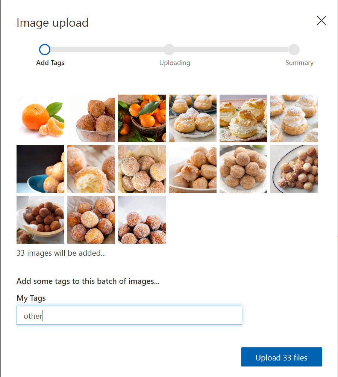Select the Summary step circle
This screenshot has height=377, width=338.
tap(294, 50)
